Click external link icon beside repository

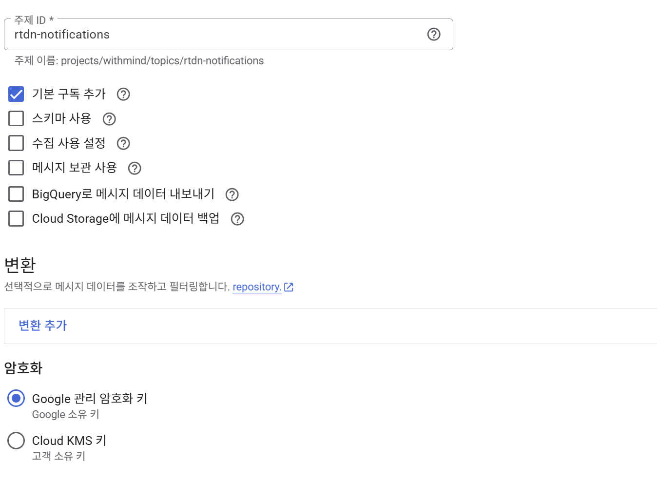tap(289, 287)
